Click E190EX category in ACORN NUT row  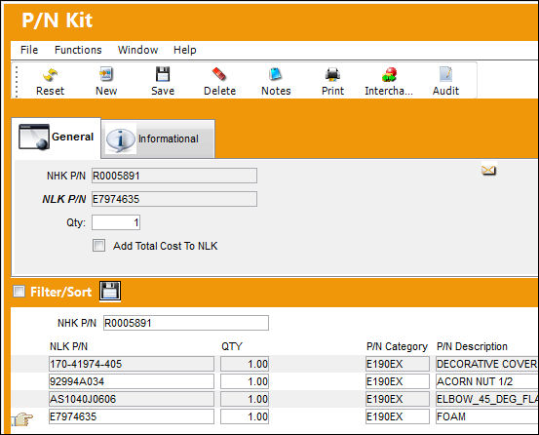point(398,381)
